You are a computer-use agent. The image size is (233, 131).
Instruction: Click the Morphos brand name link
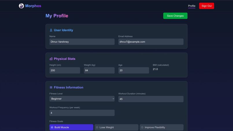[x=33, y=6]
